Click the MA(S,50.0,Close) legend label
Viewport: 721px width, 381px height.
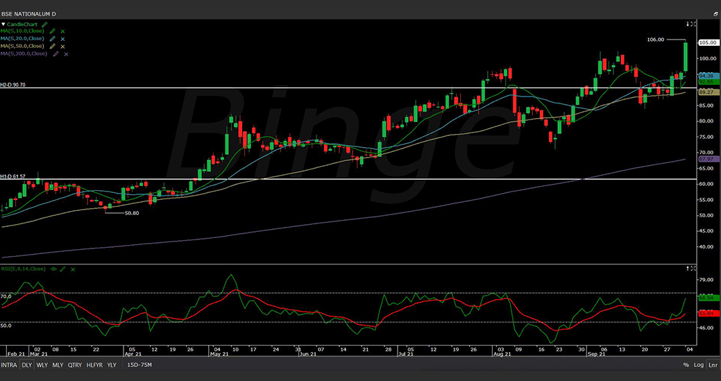(x=22, y=46)
